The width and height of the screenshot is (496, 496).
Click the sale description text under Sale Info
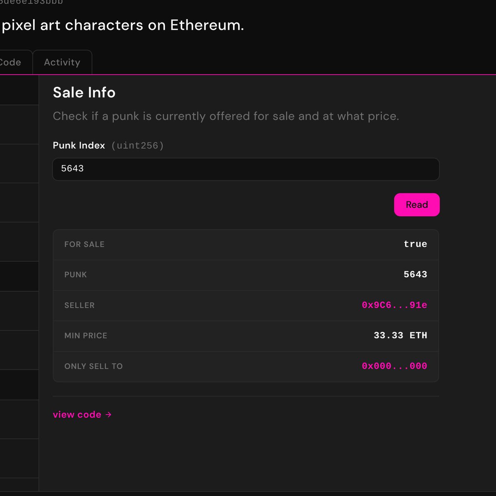tap(226, 116)
